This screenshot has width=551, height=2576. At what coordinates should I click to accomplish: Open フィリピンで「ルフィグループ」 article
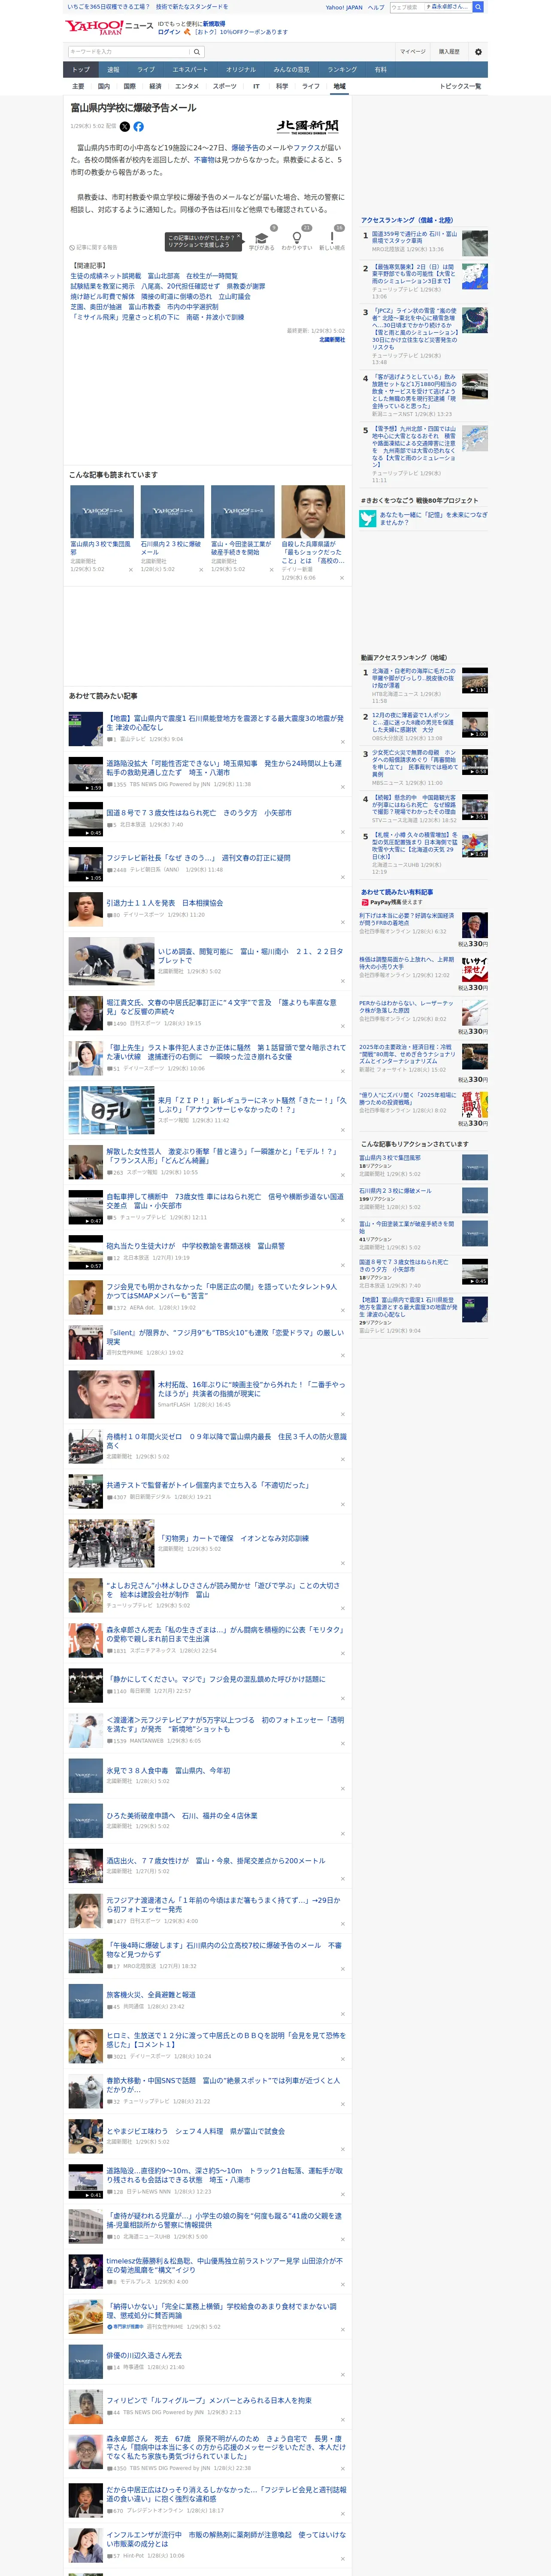click(x=209, y=2401)
